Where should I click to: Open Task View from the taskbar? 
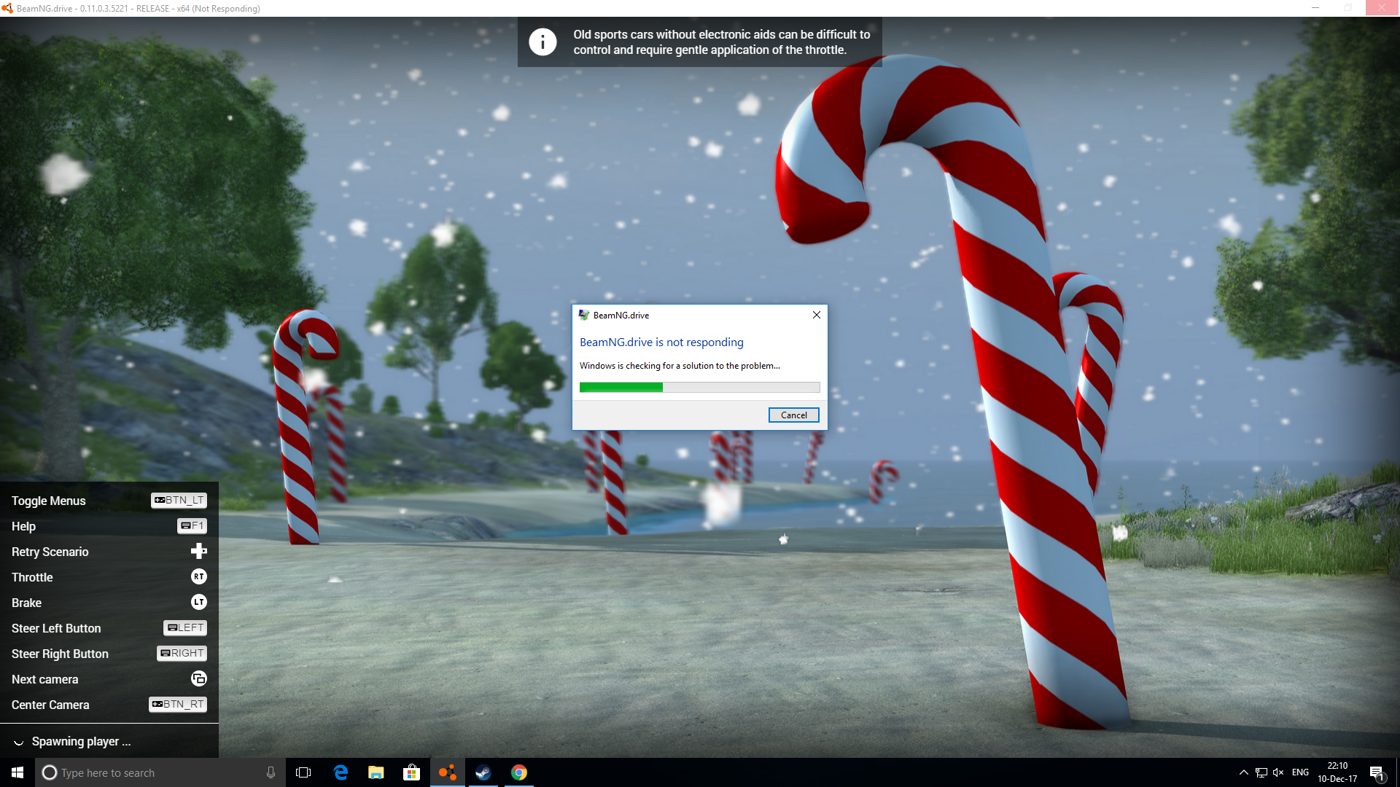[x=303, y=772]
